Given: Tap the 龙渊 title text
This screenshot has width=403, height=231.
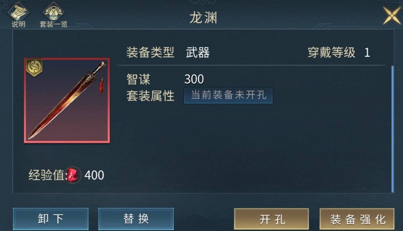Looking at the screenshot, I should point(203,18).
